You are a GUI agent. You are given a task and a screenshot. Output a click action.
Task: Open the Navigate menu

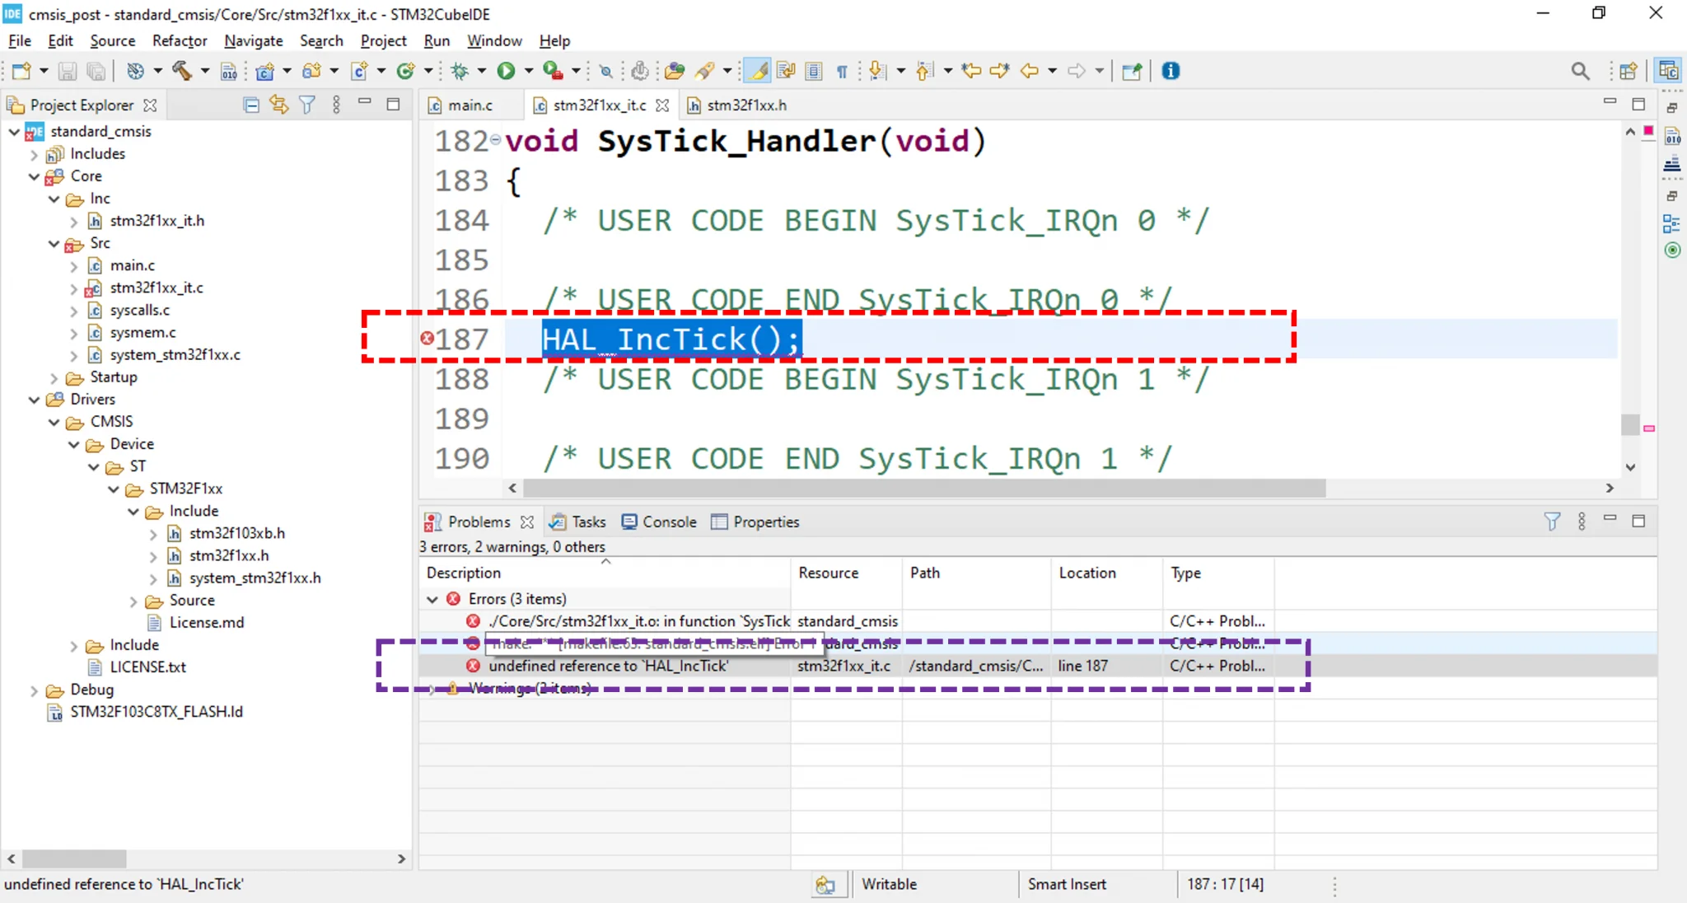click(253, 40)
